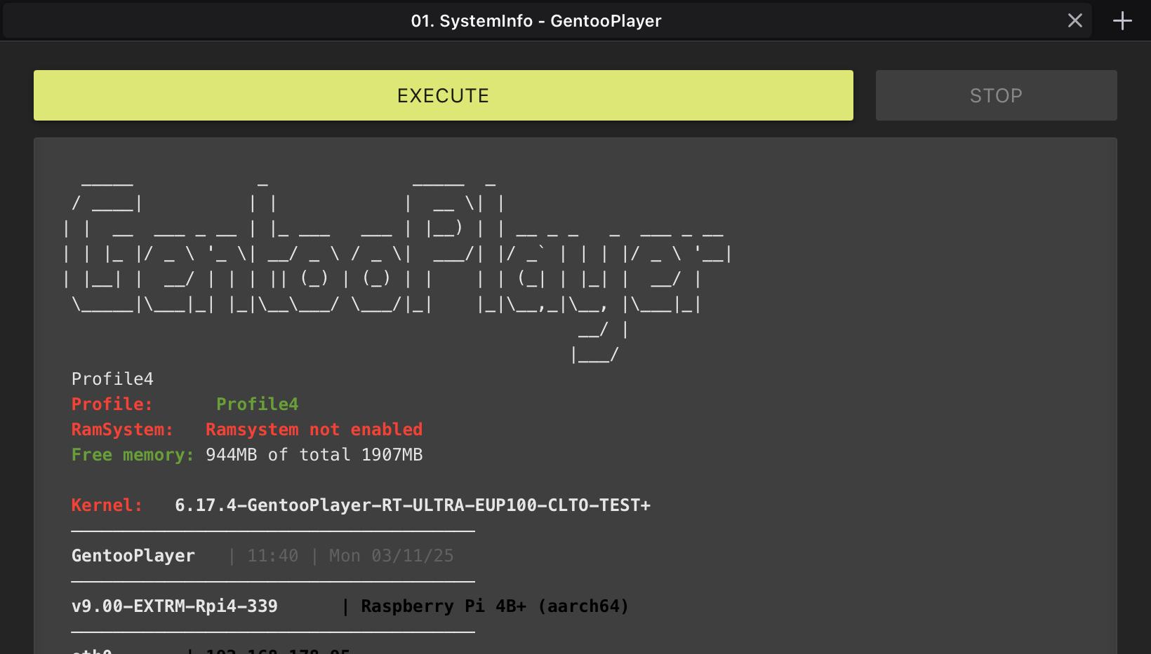Click the 'Kernel:' label
1151x654 pixels.
[x=107, y=505]
